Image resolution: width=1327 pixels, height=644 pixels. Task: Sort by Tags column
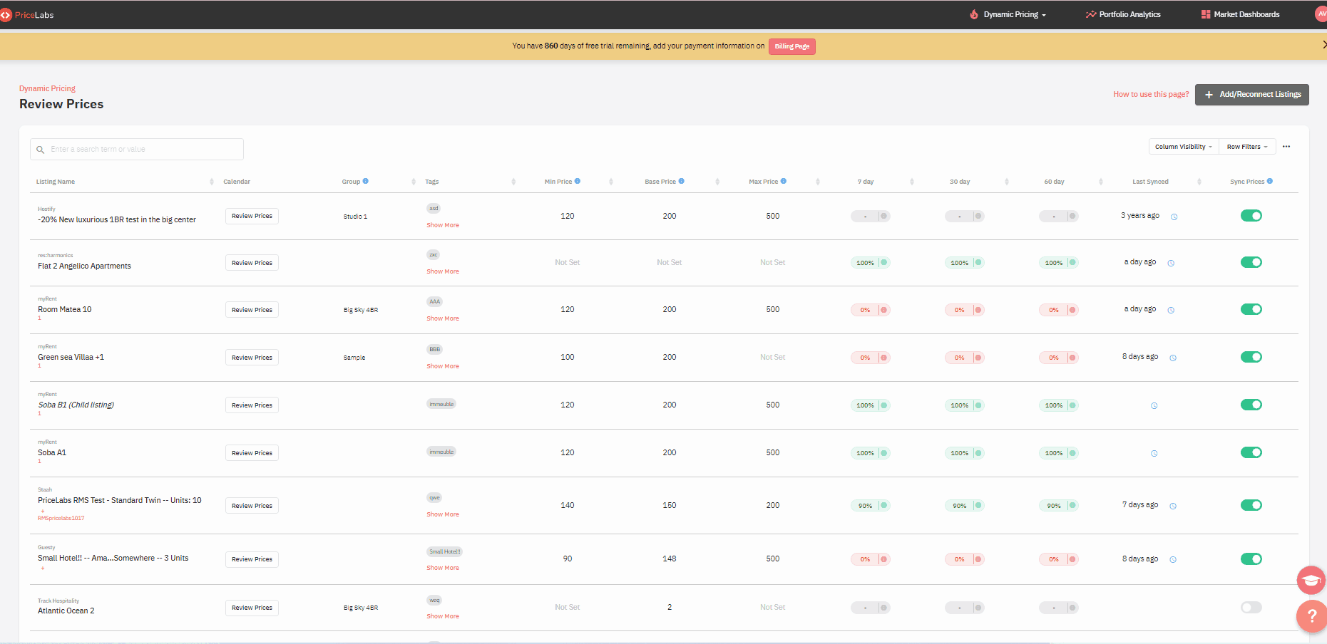(513, 182)
